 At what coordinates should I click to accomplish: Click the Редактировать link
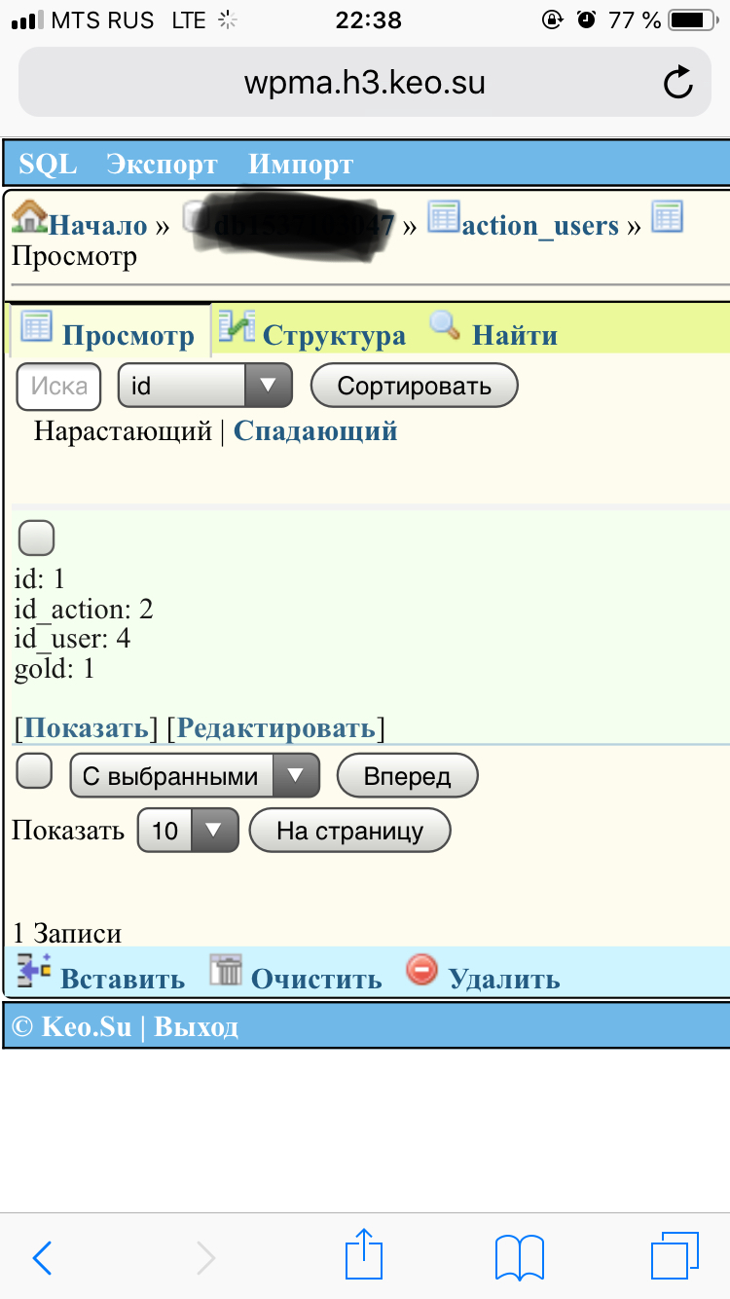tap(276, 727)
